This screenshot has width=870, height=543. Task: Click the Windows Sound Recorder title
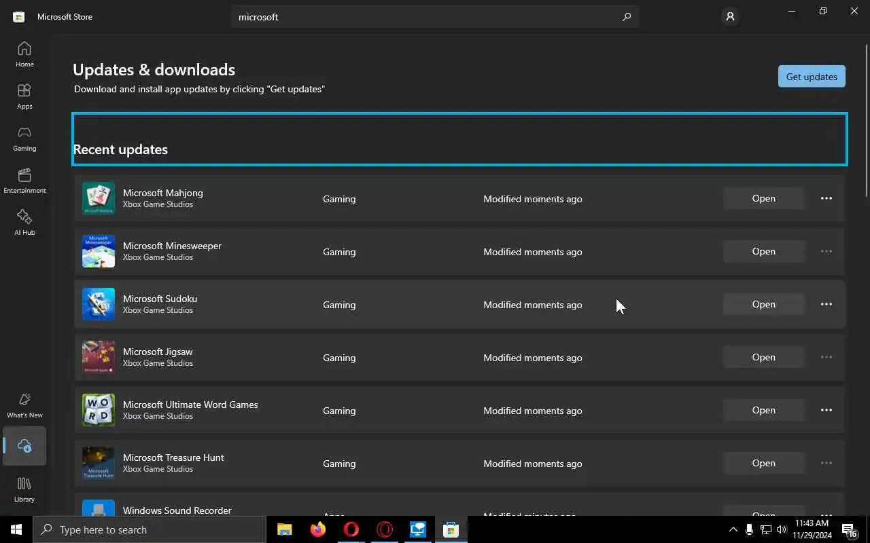(177, 510)
